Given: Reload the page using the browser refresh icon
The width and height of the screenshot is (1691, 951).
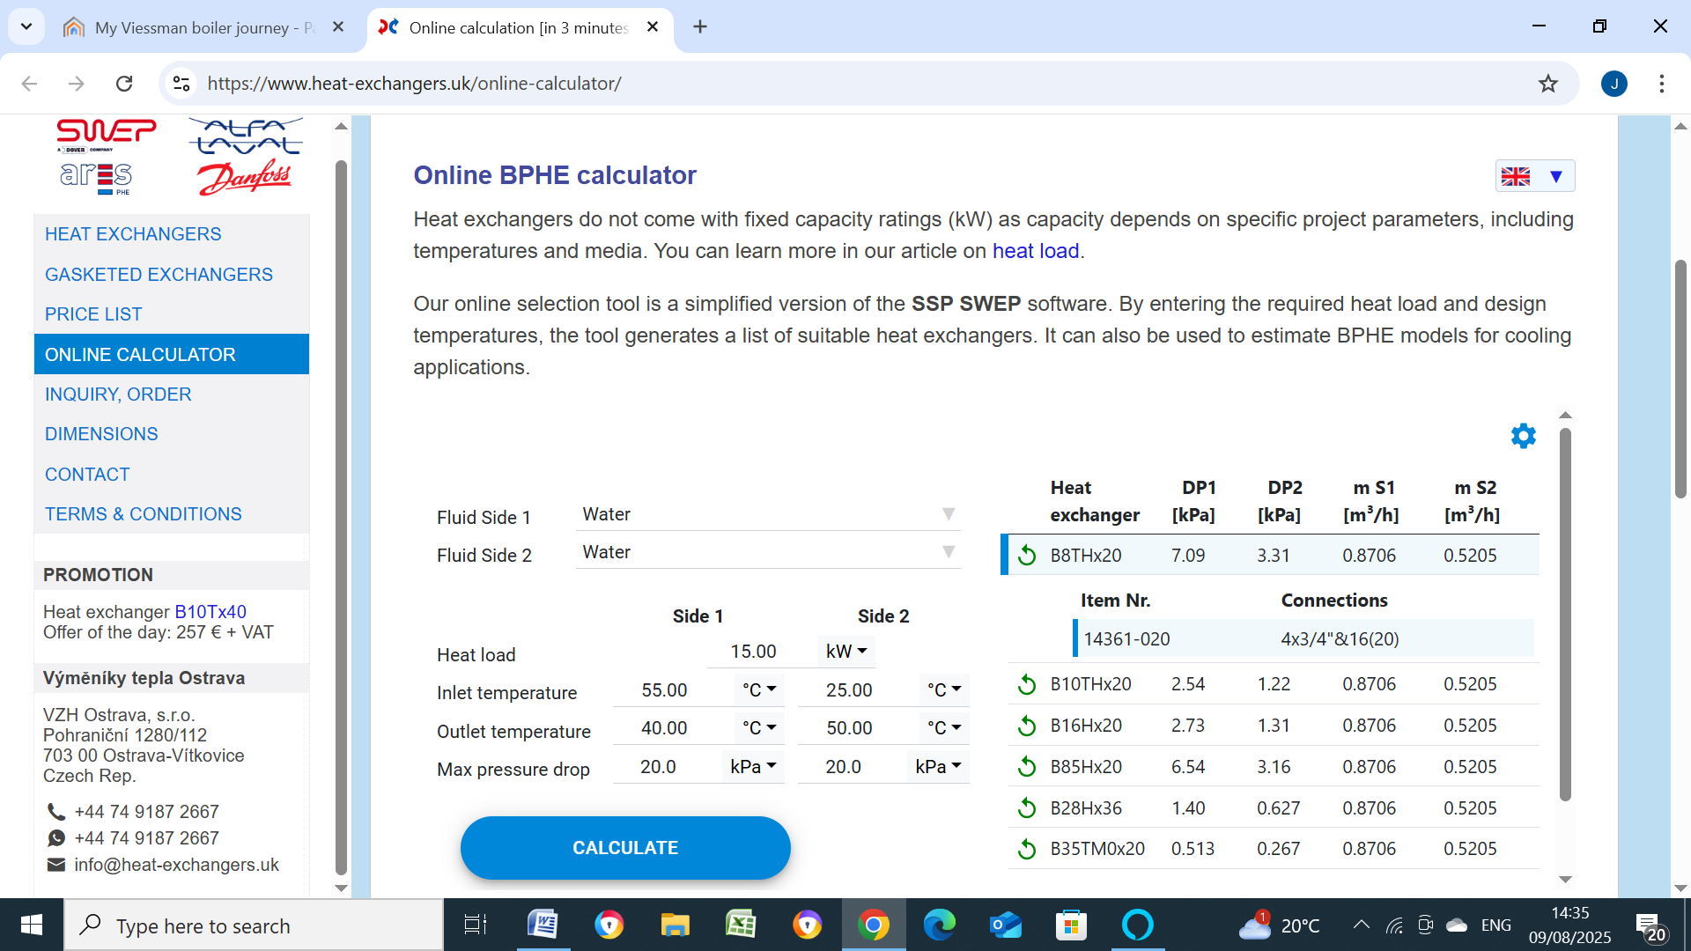Looking at the screenshot, I should click(x=124, y=84).
